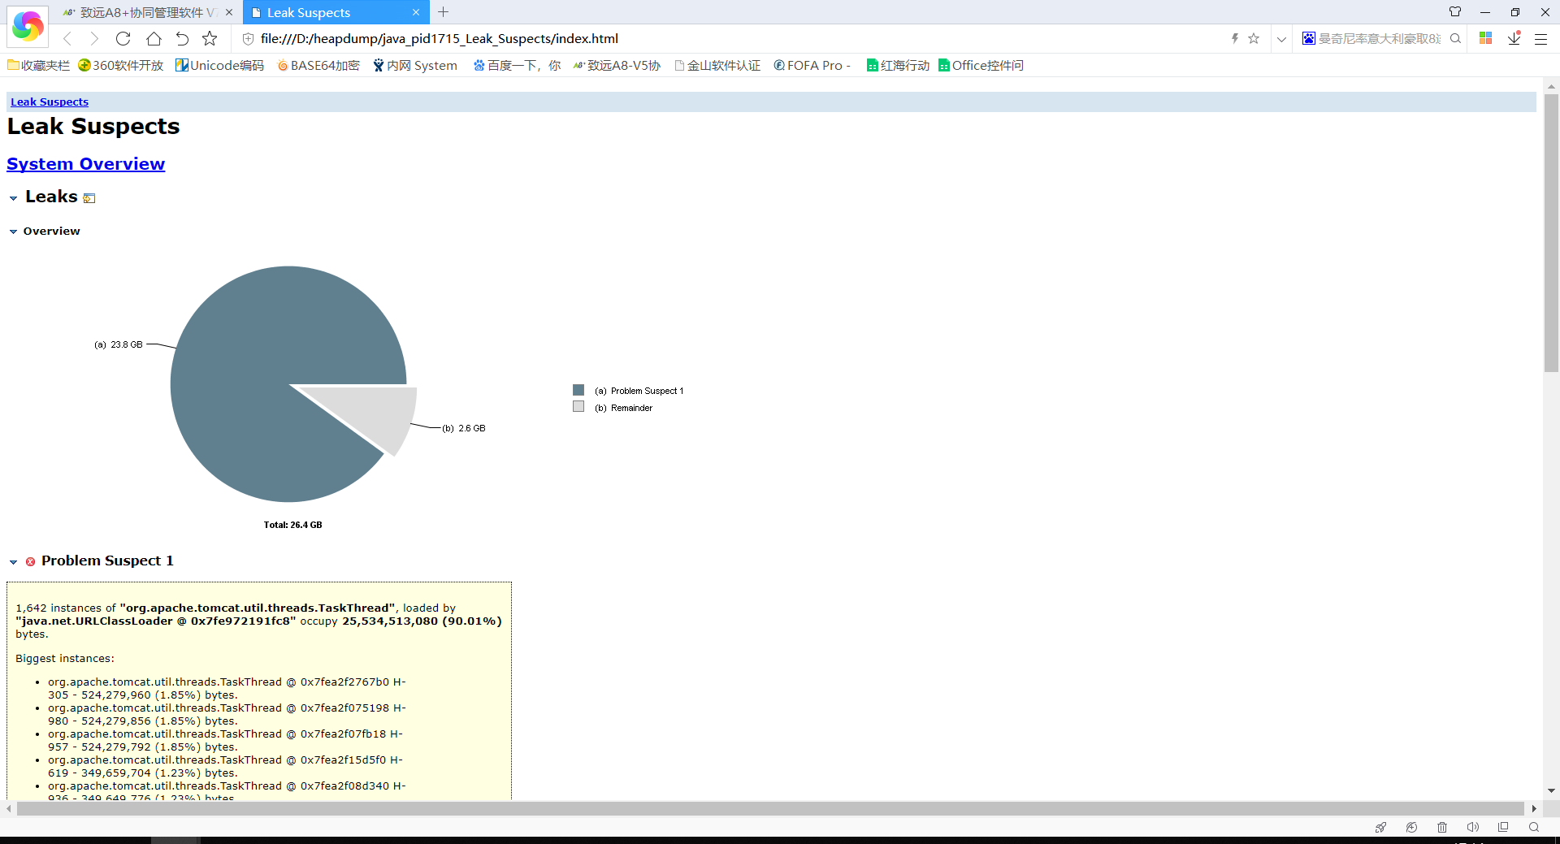
Task: Open the downloads icon
Action: pyautogui.click(x=1514, y=38)
